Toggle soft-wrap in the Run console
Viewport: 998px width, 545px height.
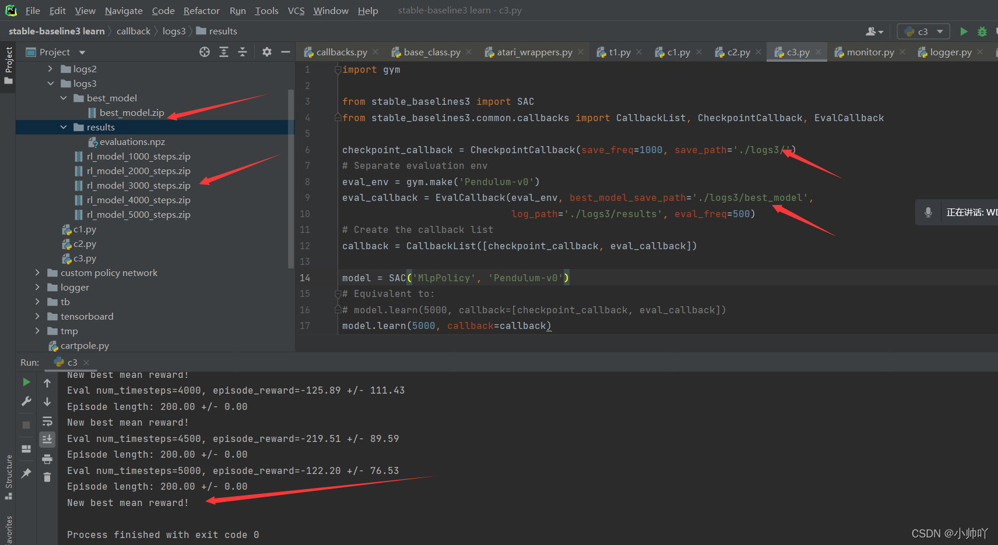pos(47,421)
